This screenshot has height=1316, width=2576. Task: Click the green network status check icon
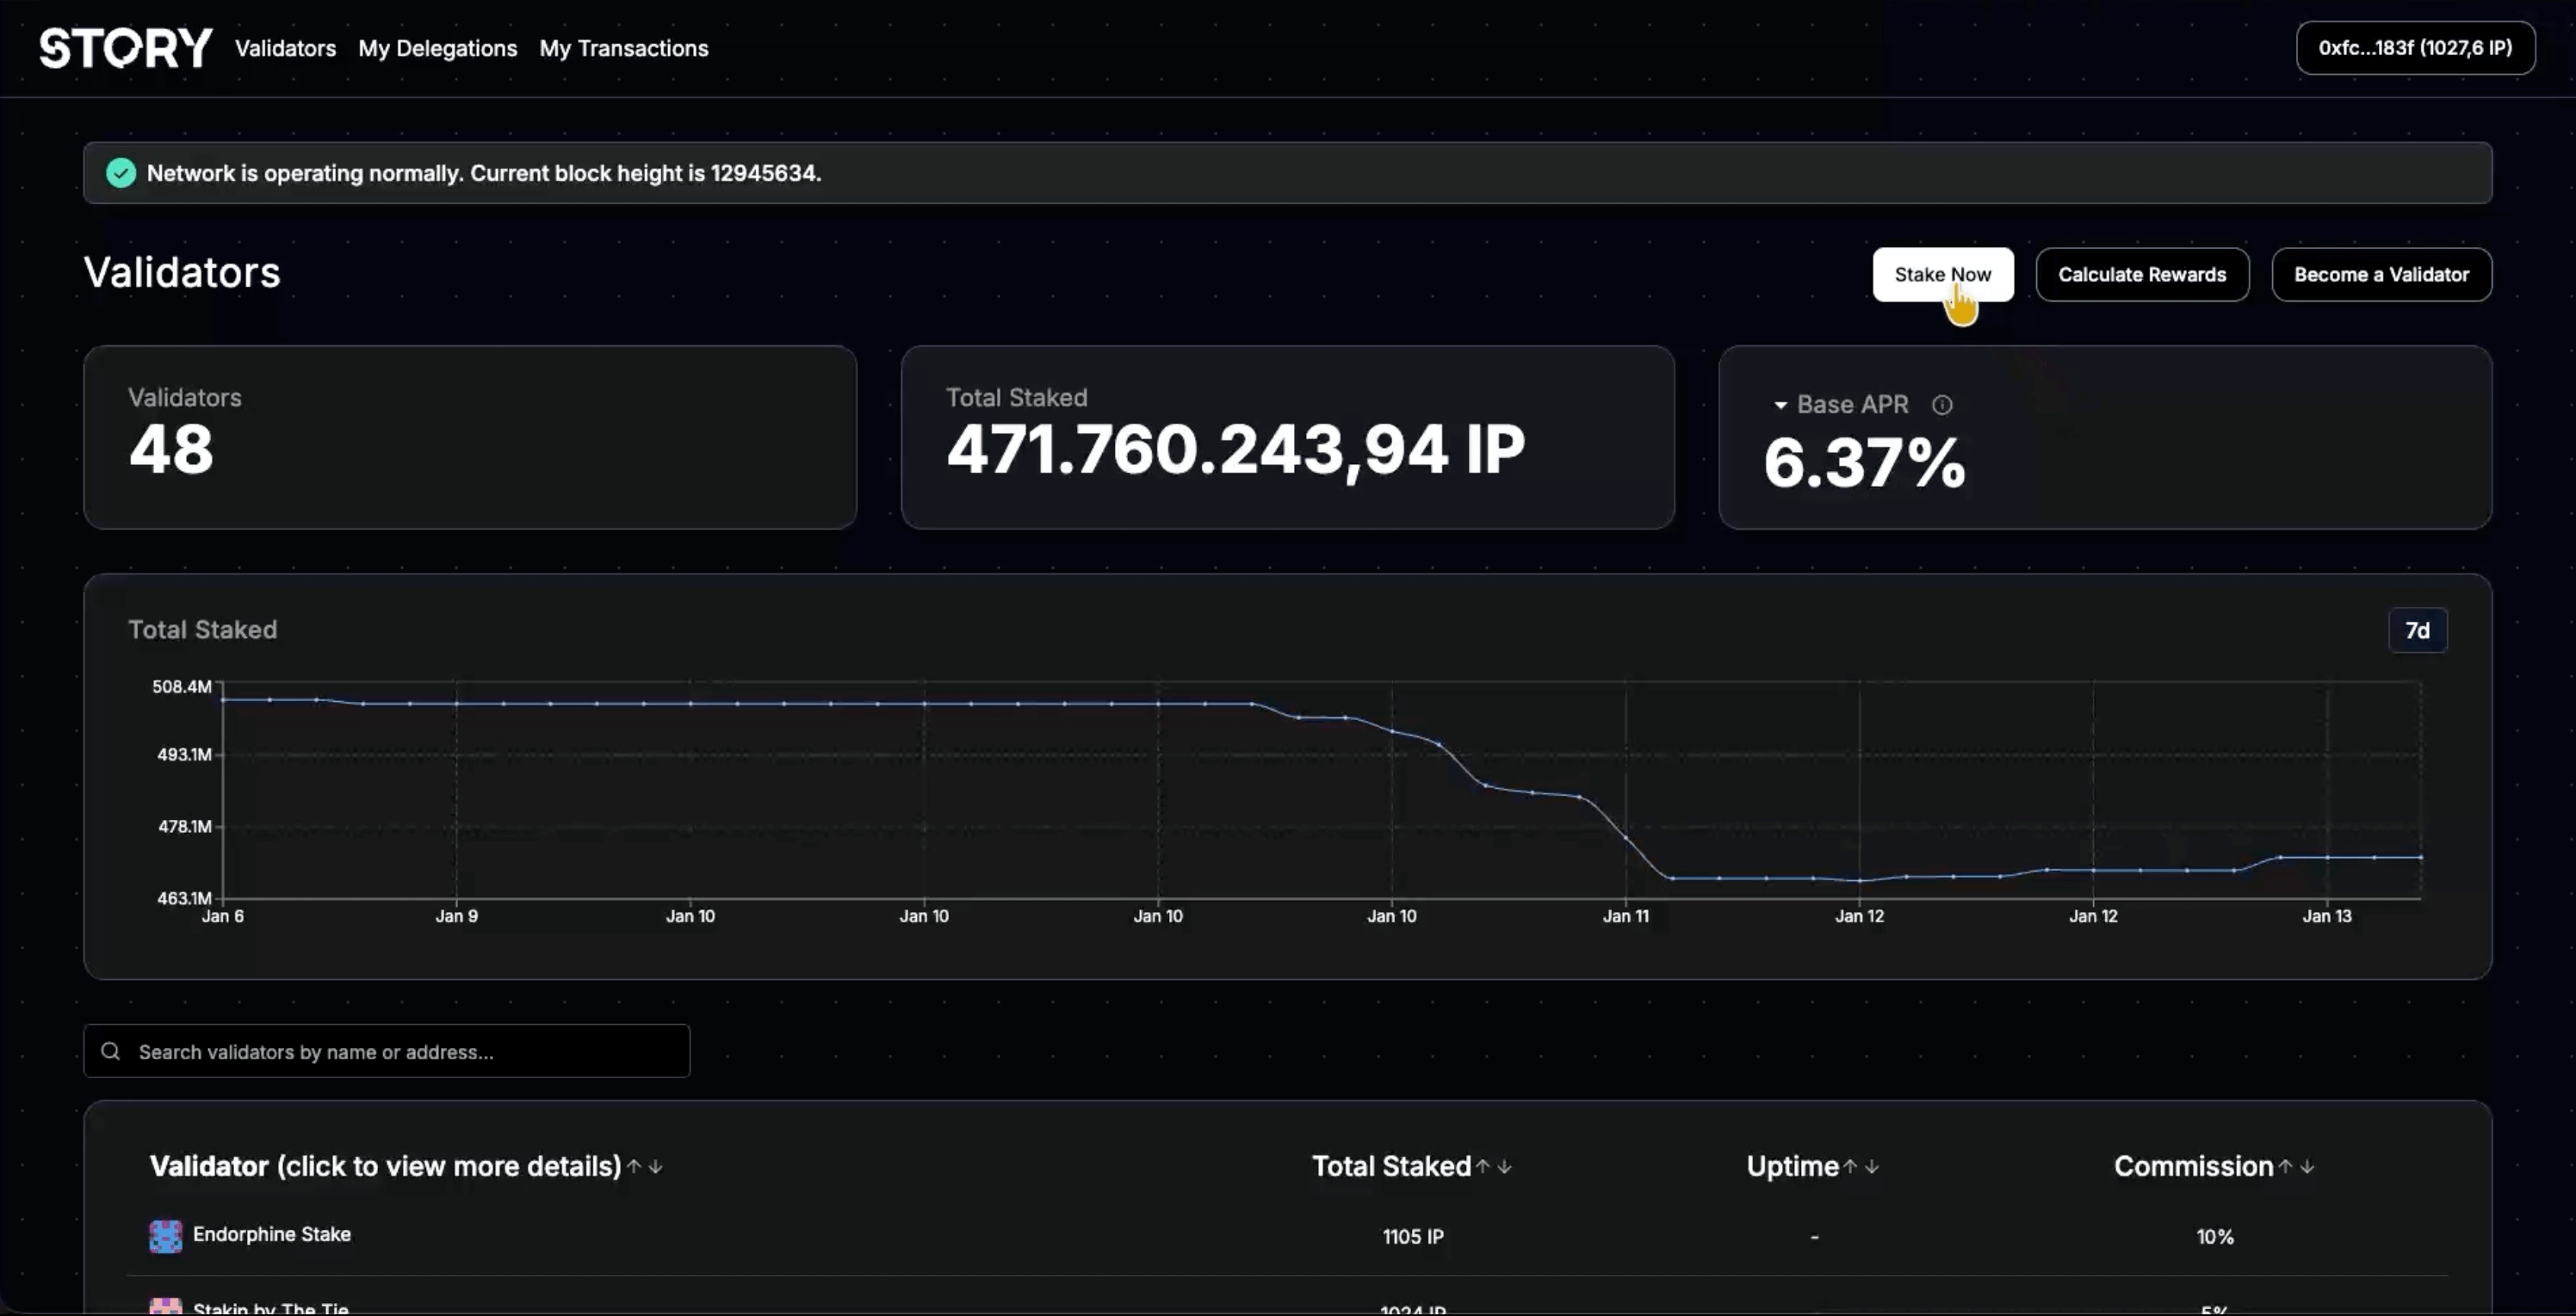pos(121,173)
